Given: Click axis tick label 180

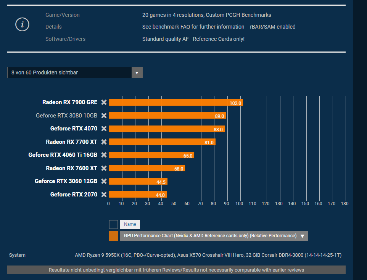Looking at the screenshot, I should tap(344, 204).
